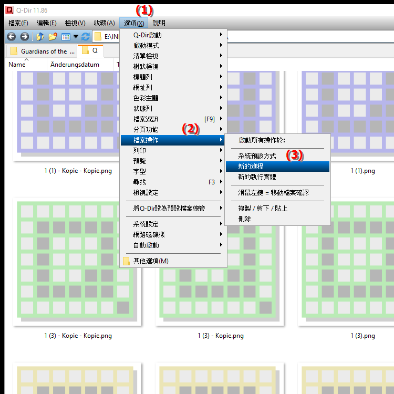Expand the 色彩主題 submenu
The width and height of the screenshot is (394, 394).
(x=173, y=98)
